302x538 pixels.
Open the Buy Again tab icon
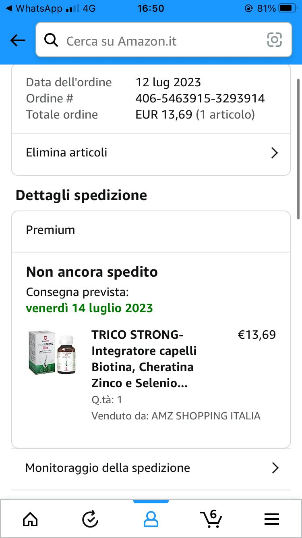click(x=90, y=519)
